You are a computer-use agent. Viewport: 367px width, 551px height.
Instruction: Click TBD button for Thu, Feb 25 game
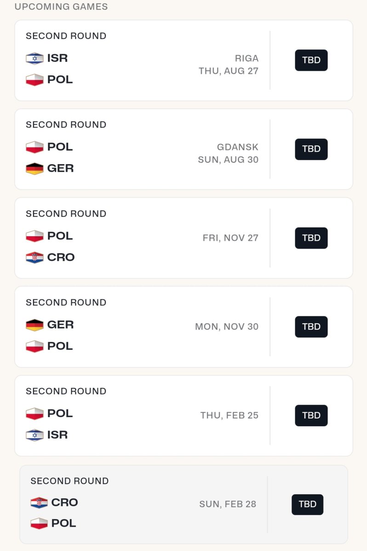tap(311, 415)
